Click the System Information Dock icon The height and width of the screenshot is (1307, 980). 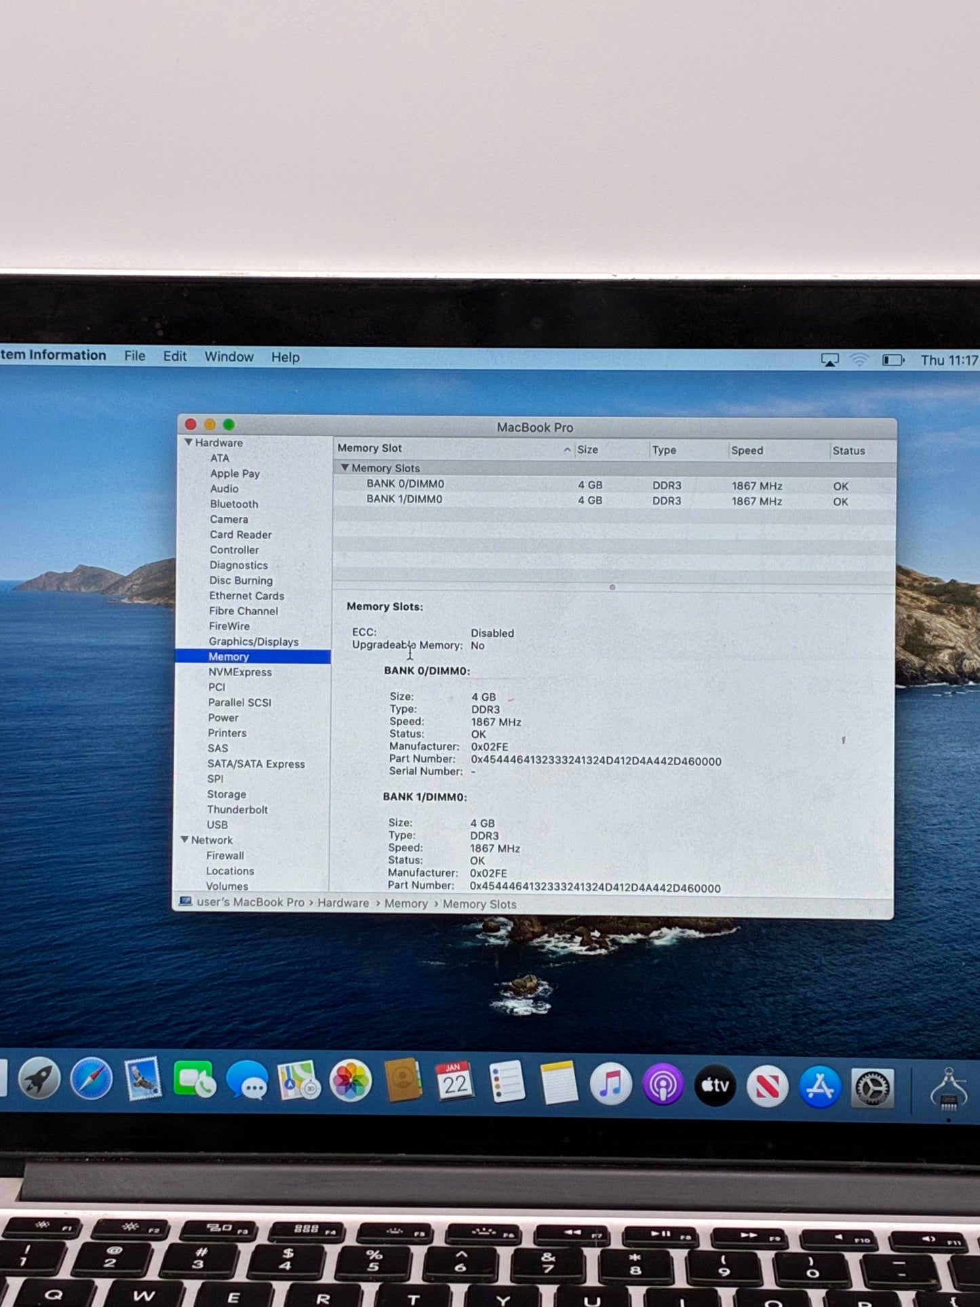pyautogui.click(x=949, y=1089)
